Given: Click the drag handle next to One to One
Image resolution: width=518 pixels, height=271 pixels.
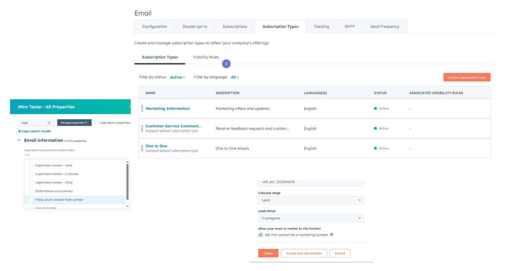Looking at the screenshot, I should (x=143, y=148).
